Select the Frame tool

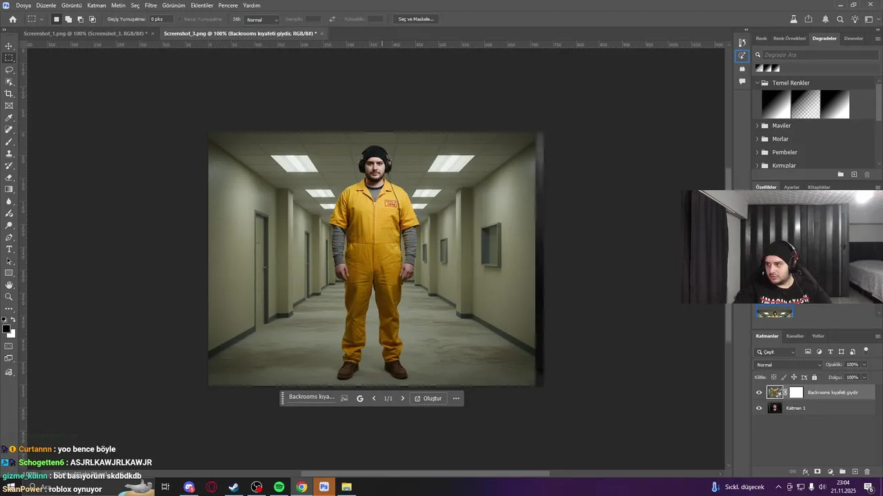[9, 105]
